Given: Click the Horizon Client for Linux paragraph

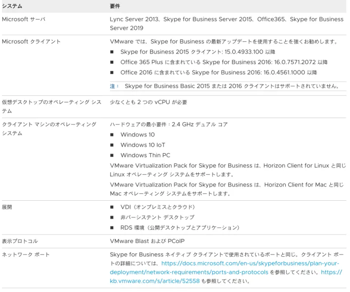Looking at the screenshot, I should (x=228, y=170).
